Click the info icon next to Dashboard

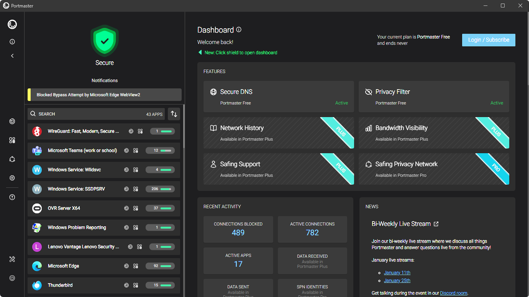[239, 30]
